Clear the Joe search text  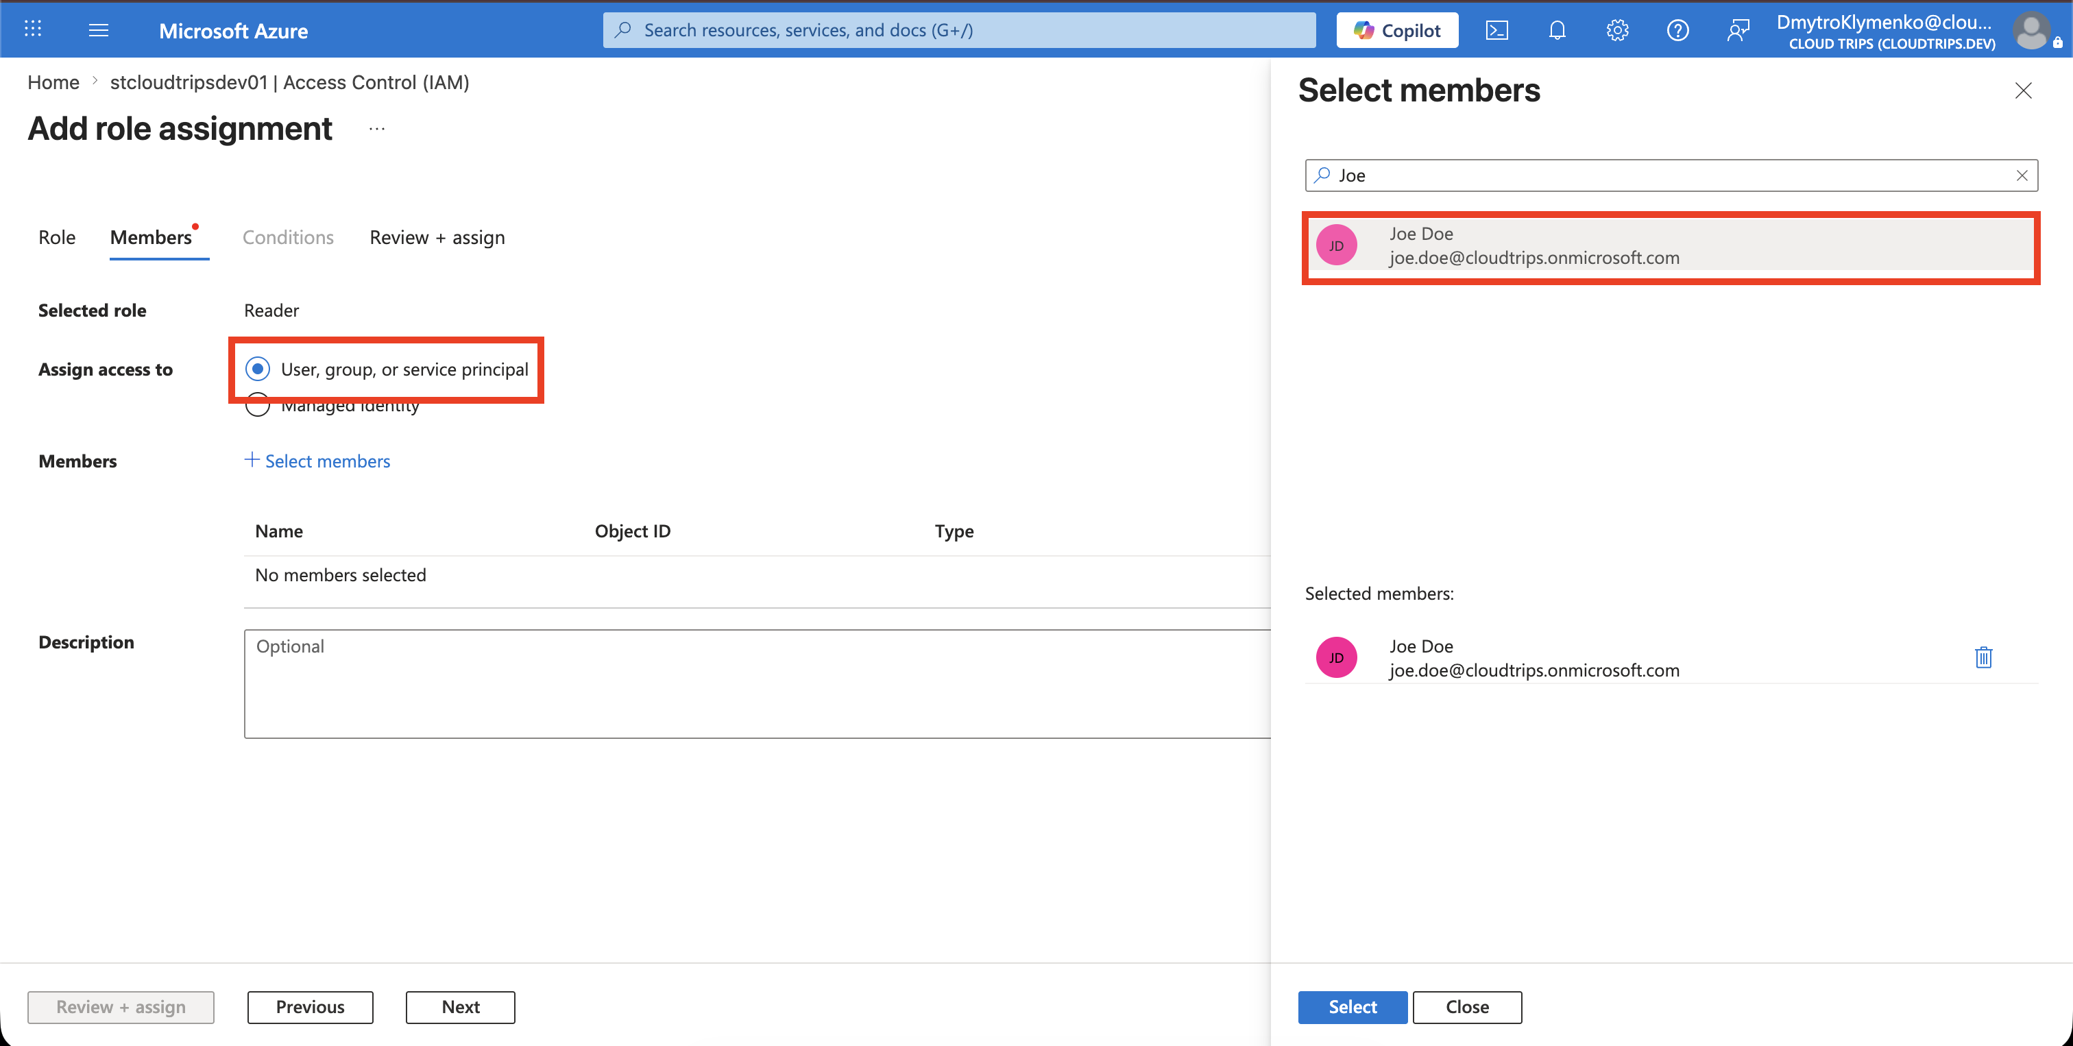point(2022,175)
